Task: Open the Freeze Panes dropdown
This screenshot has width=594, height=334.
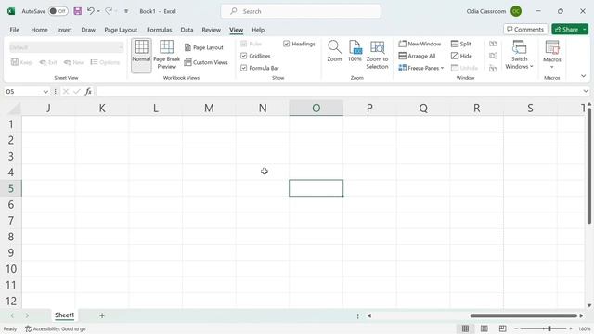Action: 421,68
